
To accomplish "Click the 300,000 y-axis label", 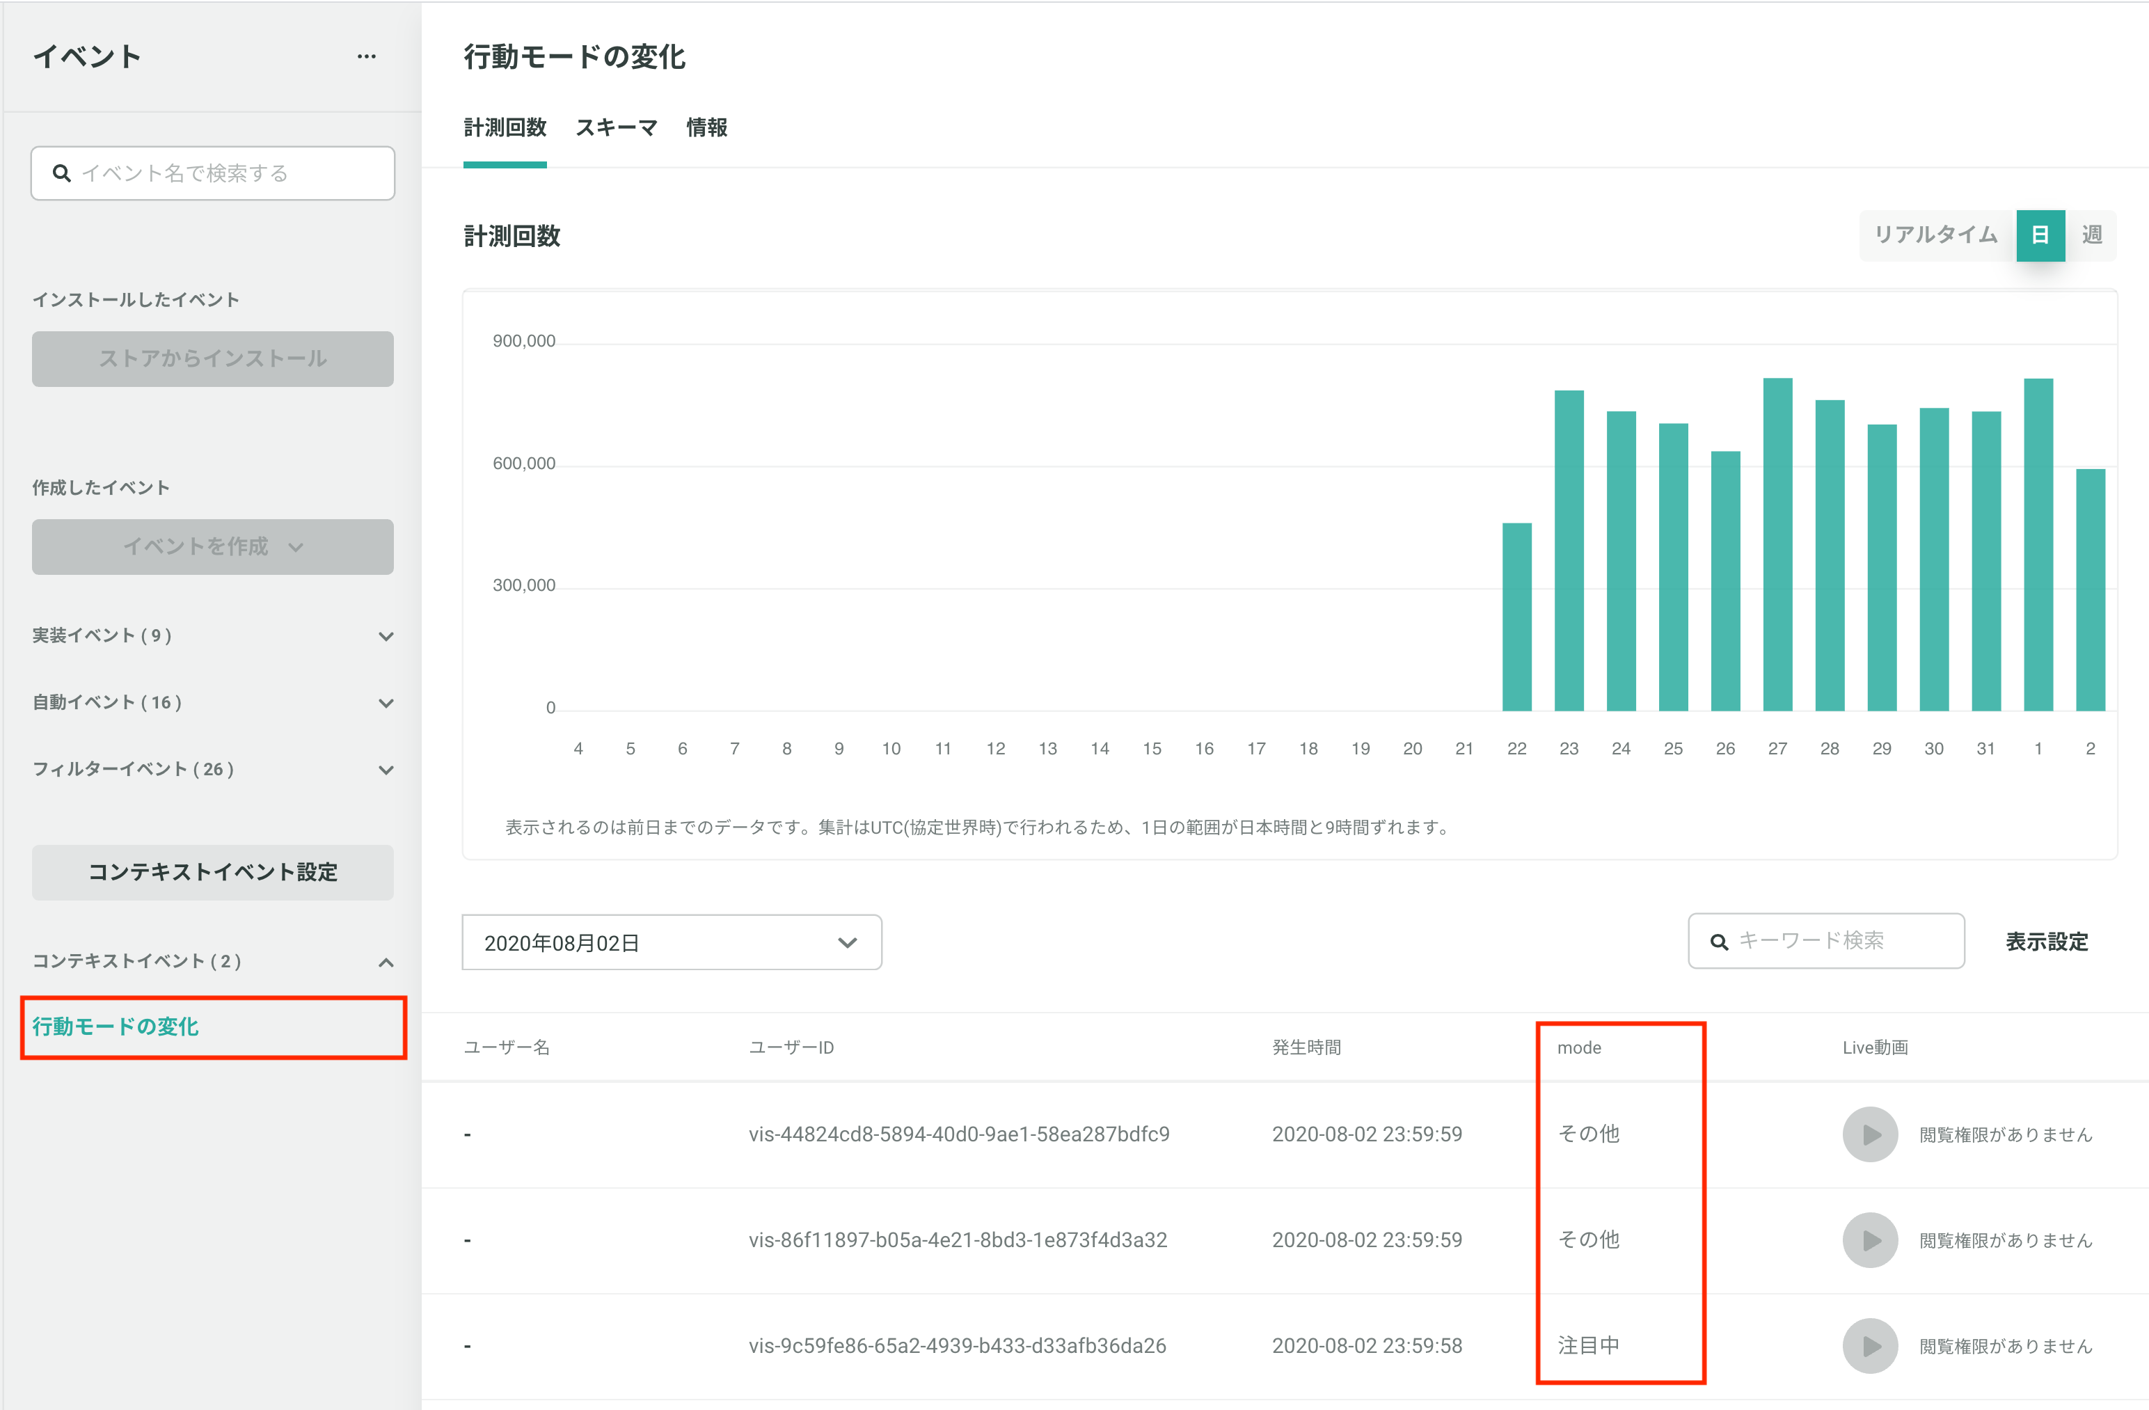I will point(524,585).
